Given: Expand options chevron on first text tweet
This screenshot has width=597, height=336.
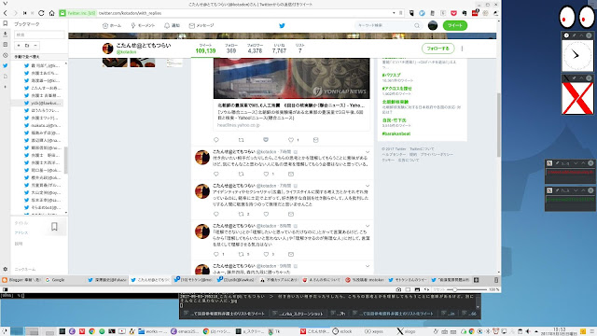Looking at the screenshot, I should pos(368,152).
